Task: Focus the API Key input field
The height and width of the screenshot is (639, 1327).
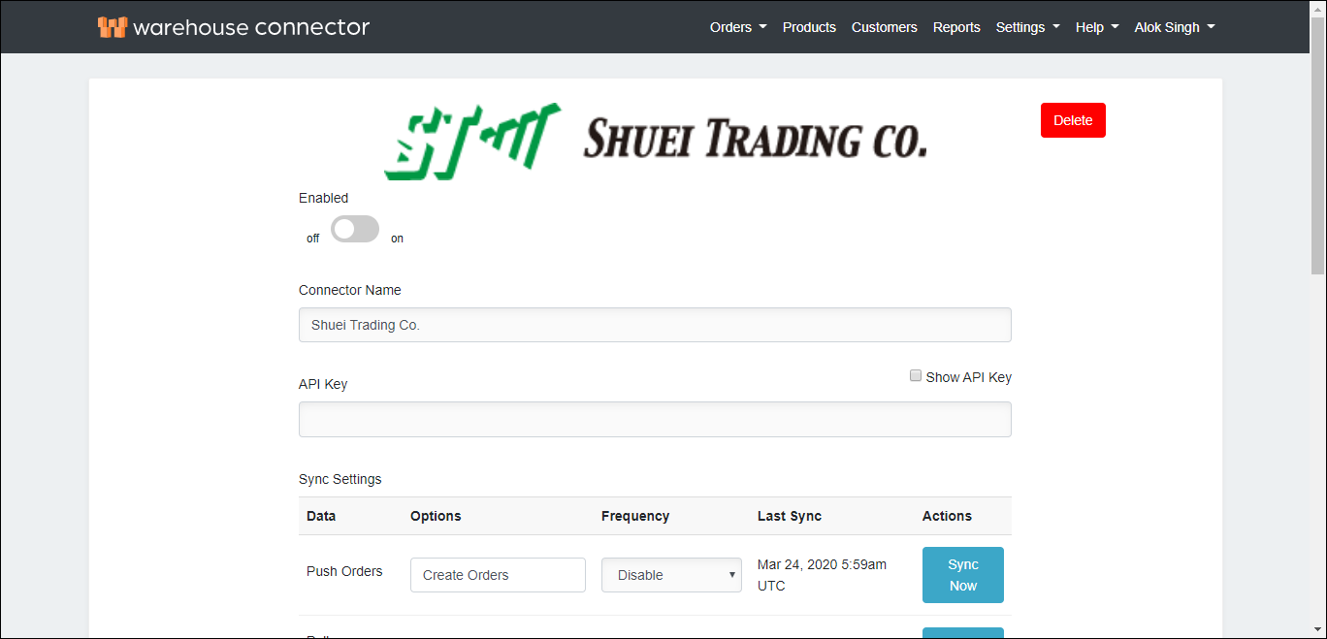Action: (x=655, y=420)
